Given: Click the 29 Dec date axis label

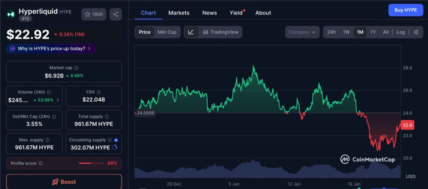Looking at the screenshot, I should click(x=174, y=184).
